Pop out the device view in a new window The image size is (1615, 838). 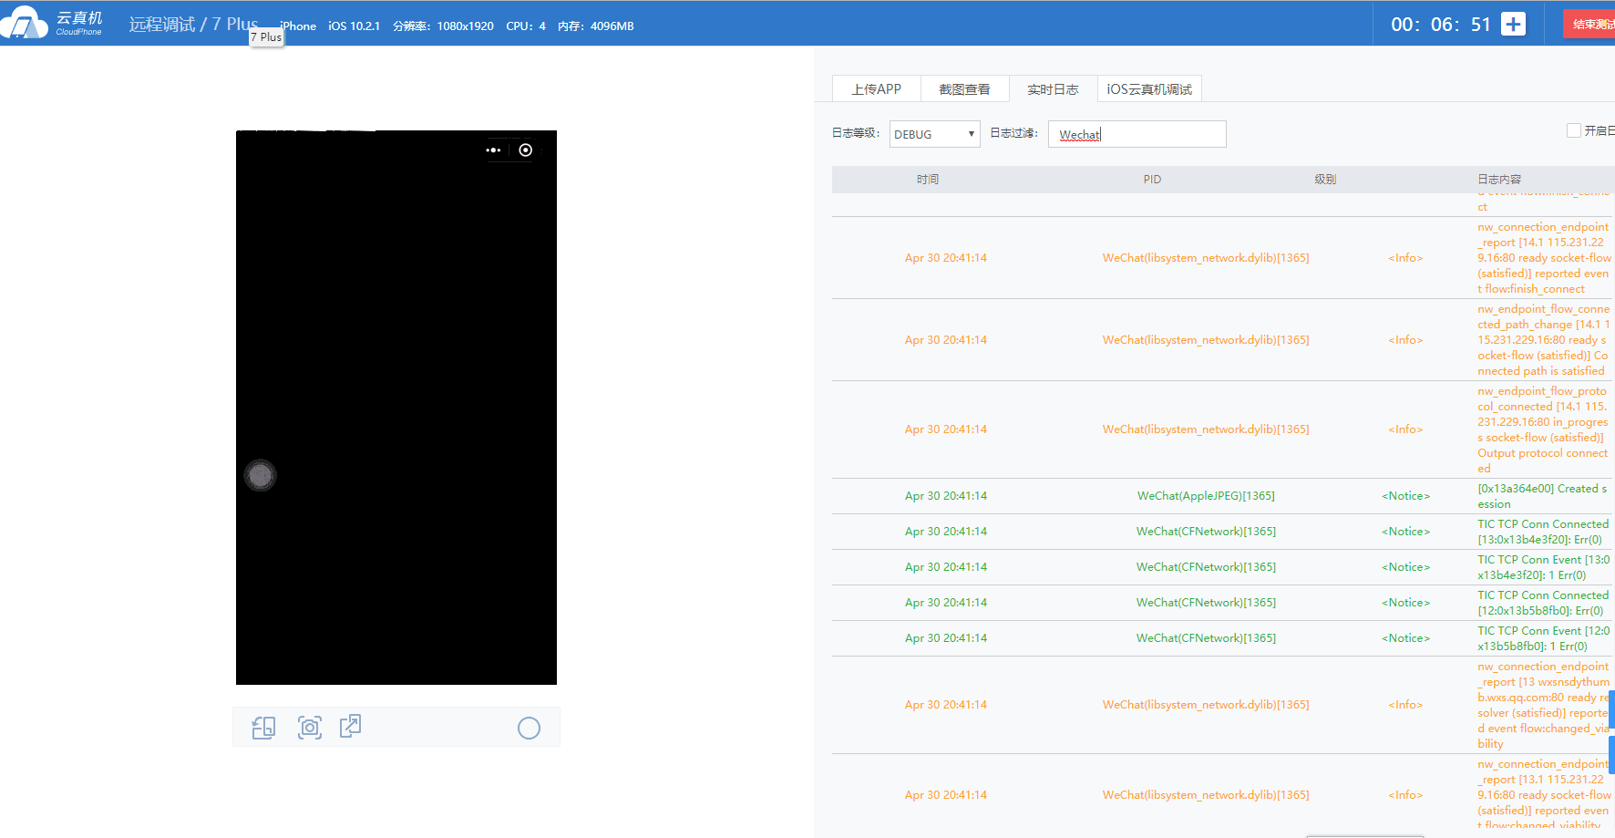pyautogui.click(x=351, y=726)
